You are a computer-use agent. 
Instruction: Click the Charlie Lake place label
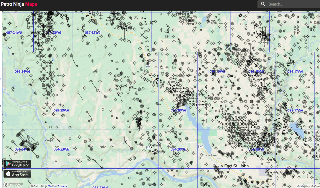[x=209, y=155]
